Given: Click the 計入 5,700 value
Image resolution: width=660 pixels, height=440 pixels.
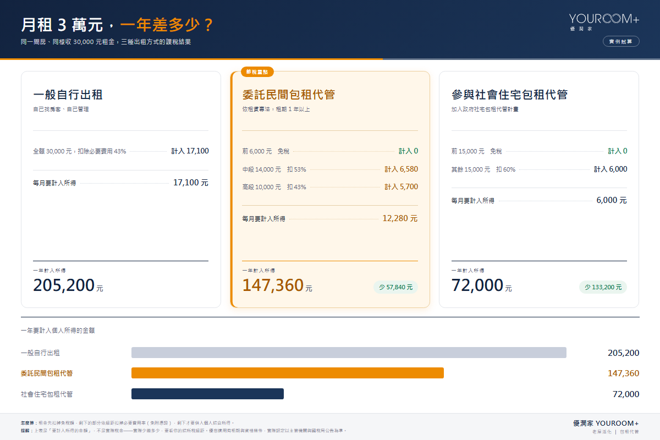Looking at the screenshot, I should [402, 187].
